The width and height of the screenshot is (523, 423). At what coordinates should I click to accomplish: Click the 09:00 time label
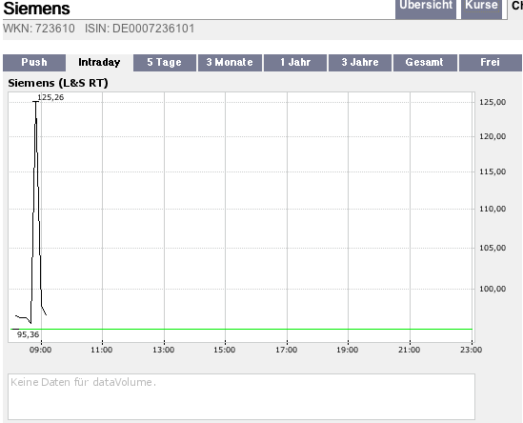coord(40,350)
